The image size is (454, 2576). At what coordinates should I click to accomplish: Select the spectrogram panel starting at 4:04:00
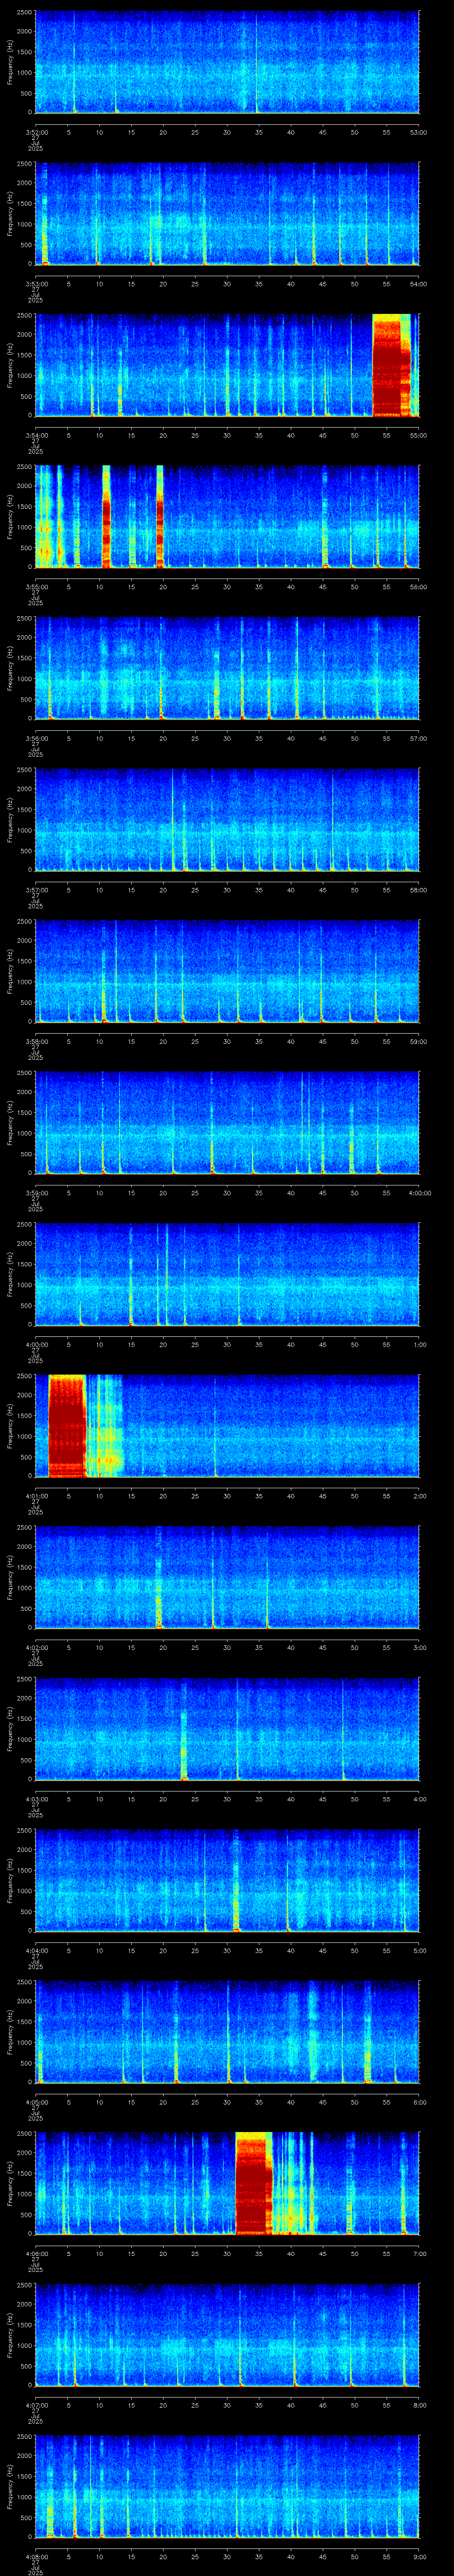tap(227, 1881)
